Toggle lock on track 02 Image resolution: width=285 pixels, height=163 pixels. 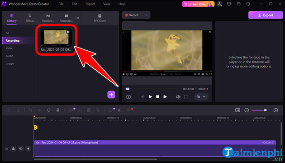(x=14, y=149)
